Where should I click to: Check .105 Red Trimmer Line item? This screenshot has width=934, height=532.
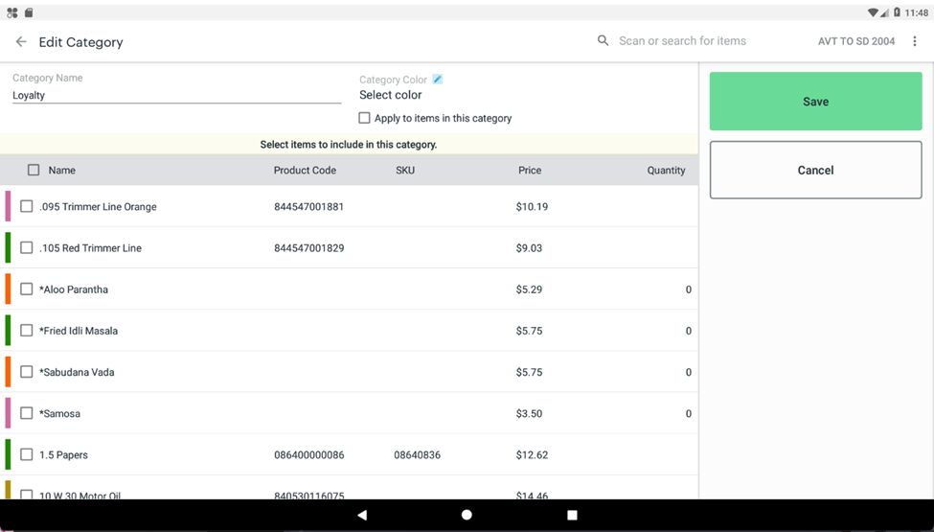(26, 247)
